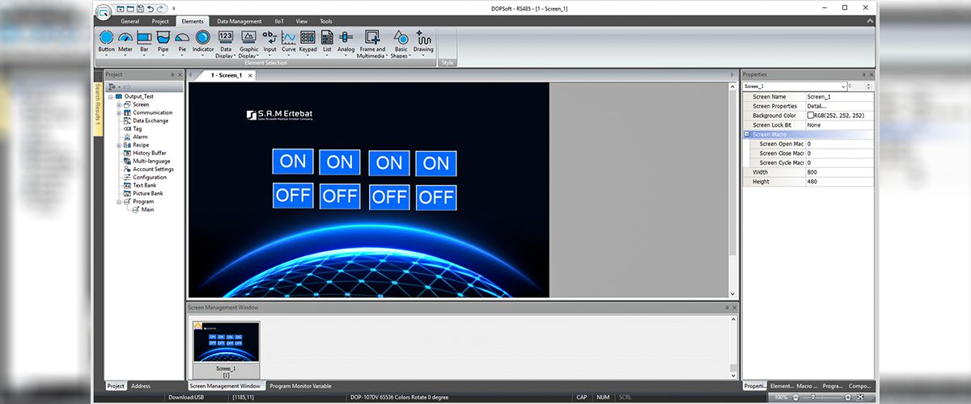Collapse the Screen Macro property group
This screenshot has height=404, width=971.
tap(746, 134)
